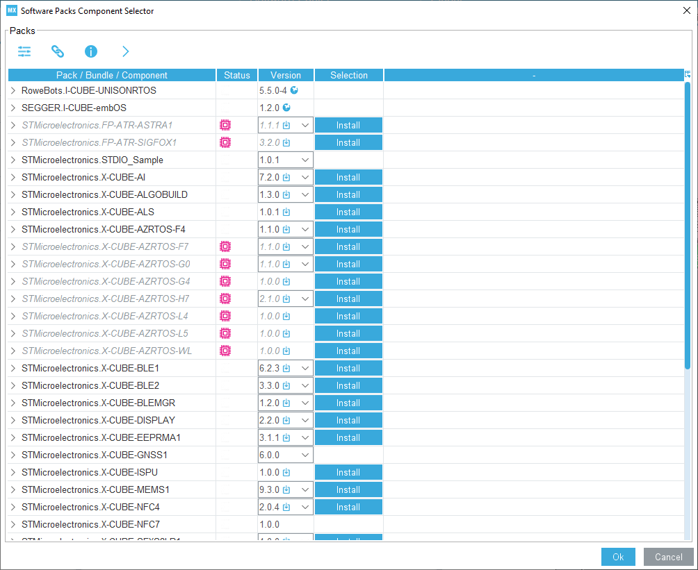698x570 pixels.
Task: Install the X-CUBE-BLE2 pack
Action: [x=348, y=385]
